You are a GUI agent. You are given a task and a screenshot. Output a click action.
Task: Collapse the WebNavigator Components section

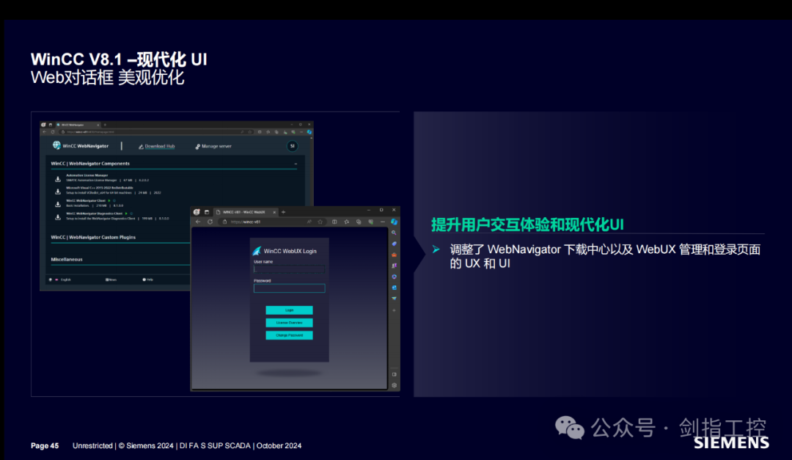point(296,164)
